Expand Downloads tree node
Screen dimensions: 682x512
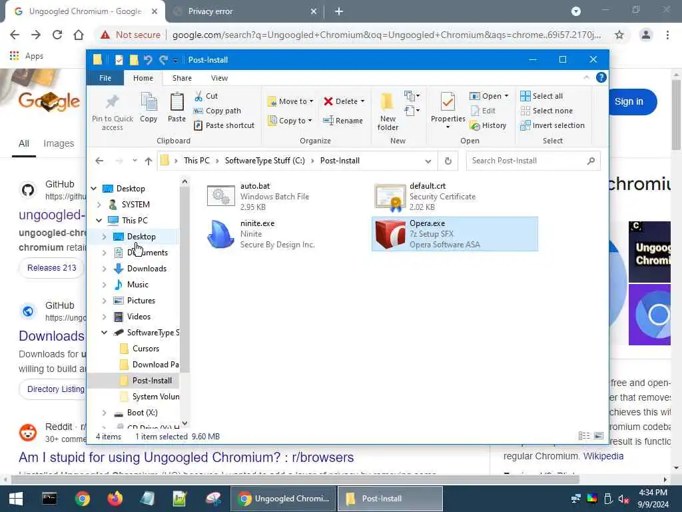click(105, 269)
